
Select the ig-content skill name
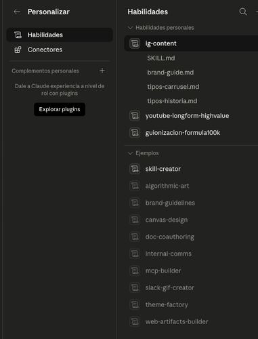(x=161, y=43)
